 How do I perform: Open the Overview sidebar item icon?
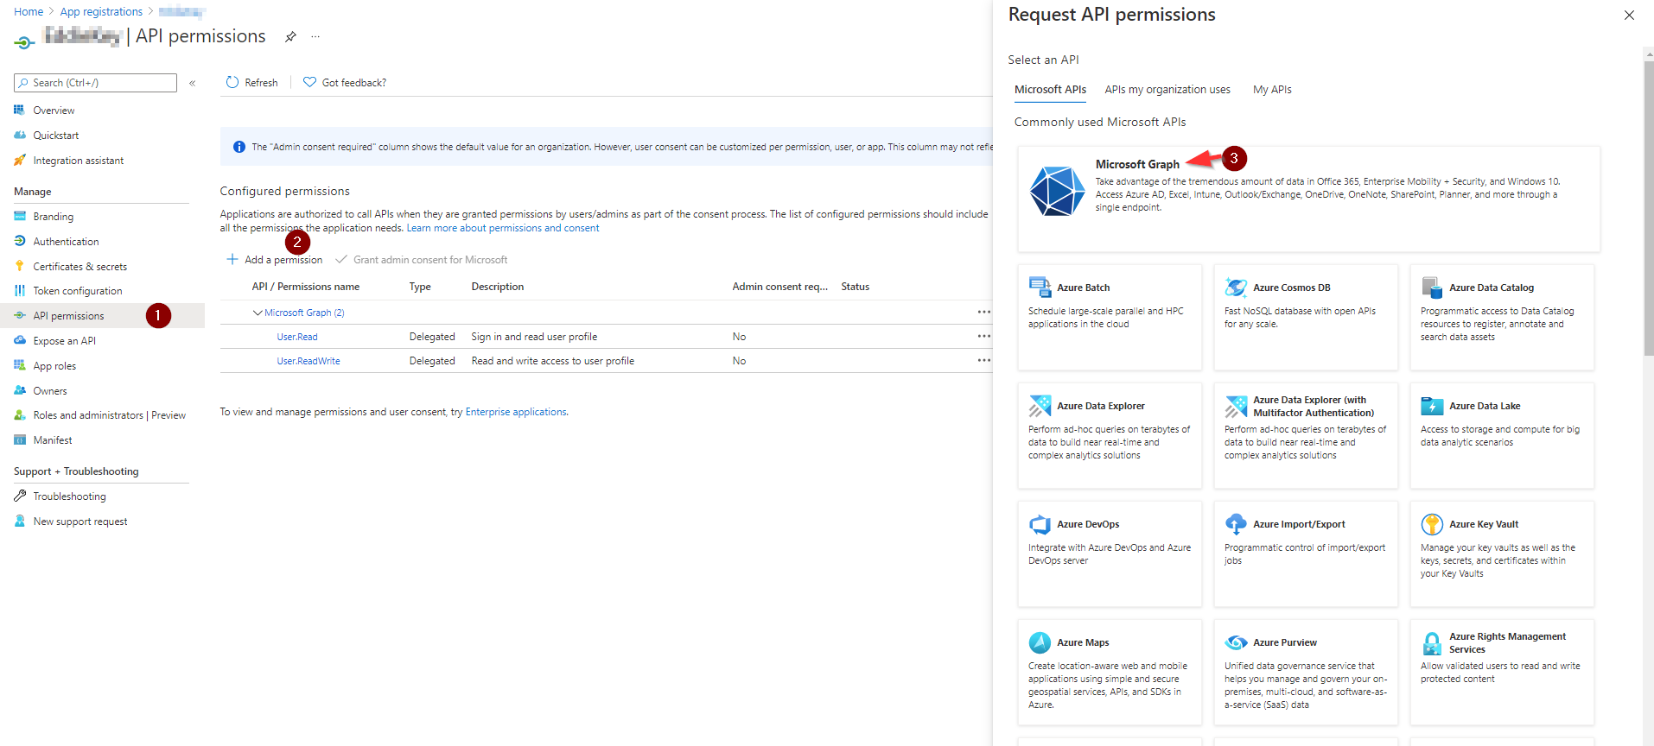pos(20,110)
